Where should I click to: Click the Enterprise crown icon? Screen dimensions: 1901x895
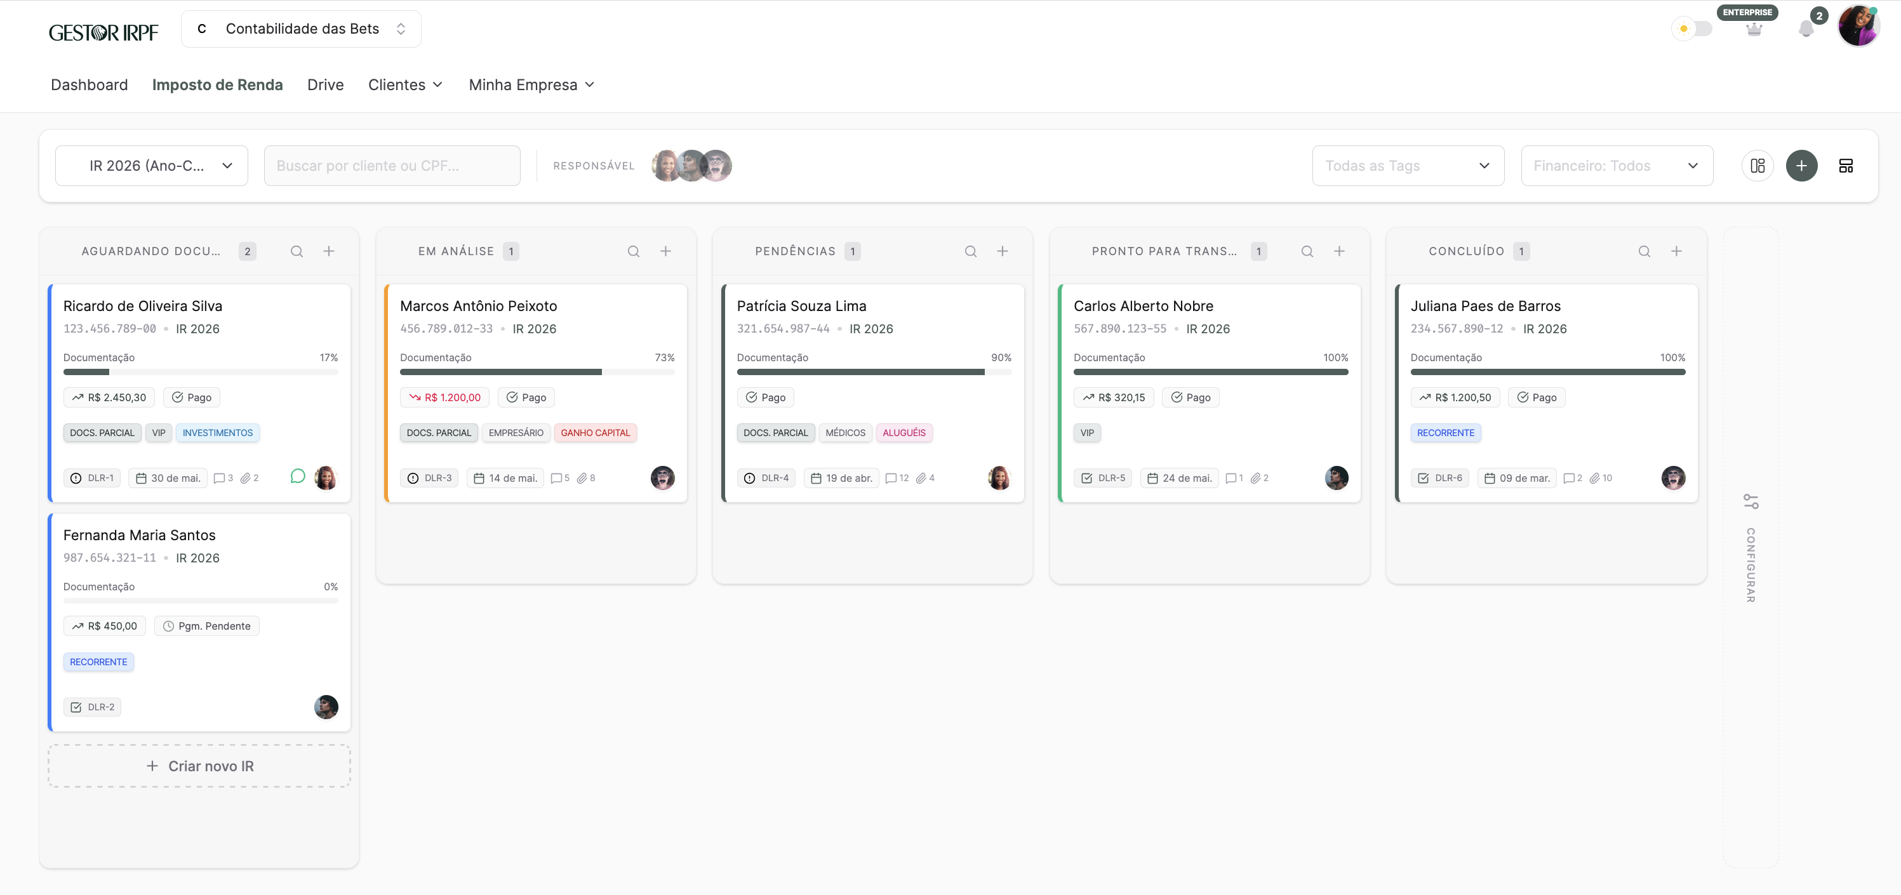pos(1754,29)
